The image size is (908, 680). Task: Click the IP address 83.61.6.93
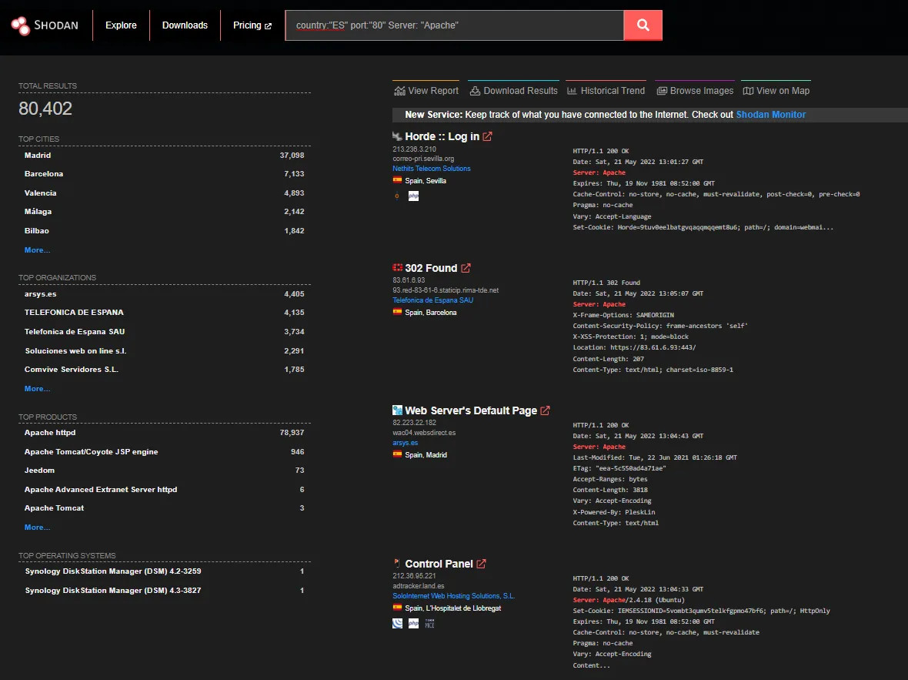click(x=409, y=280)
